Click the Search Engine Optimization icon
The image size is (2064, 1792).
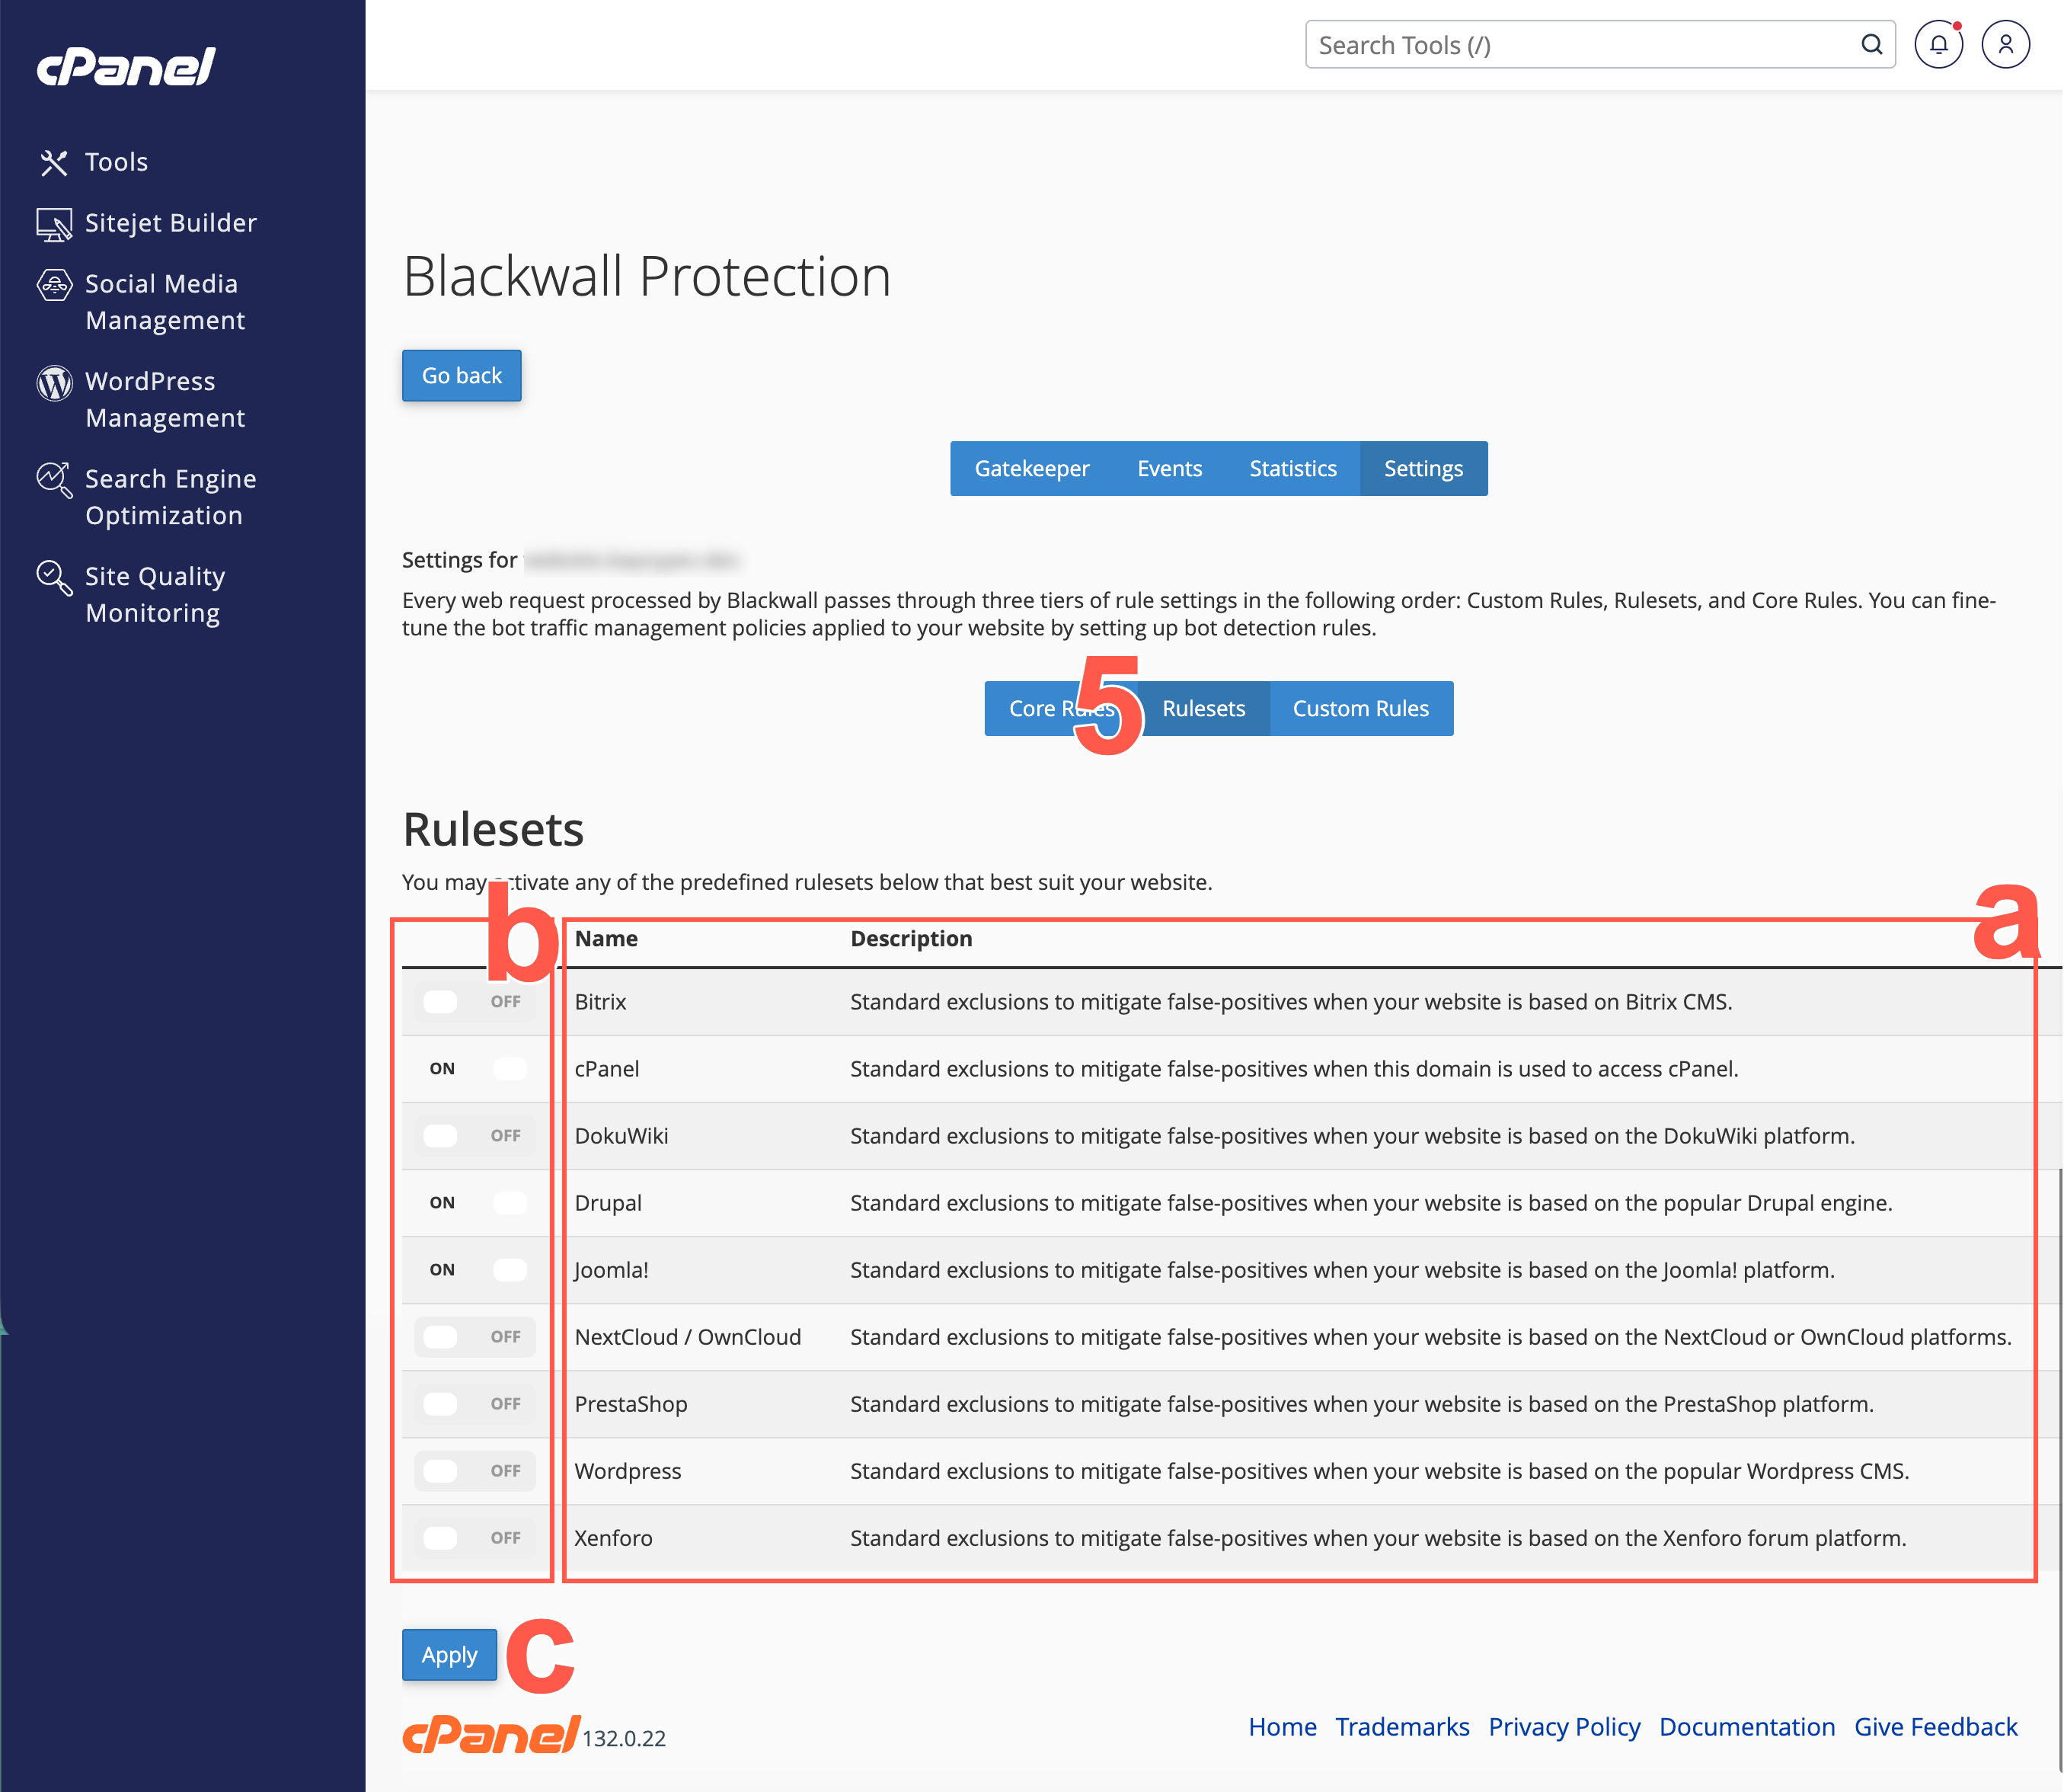[54, 480]
